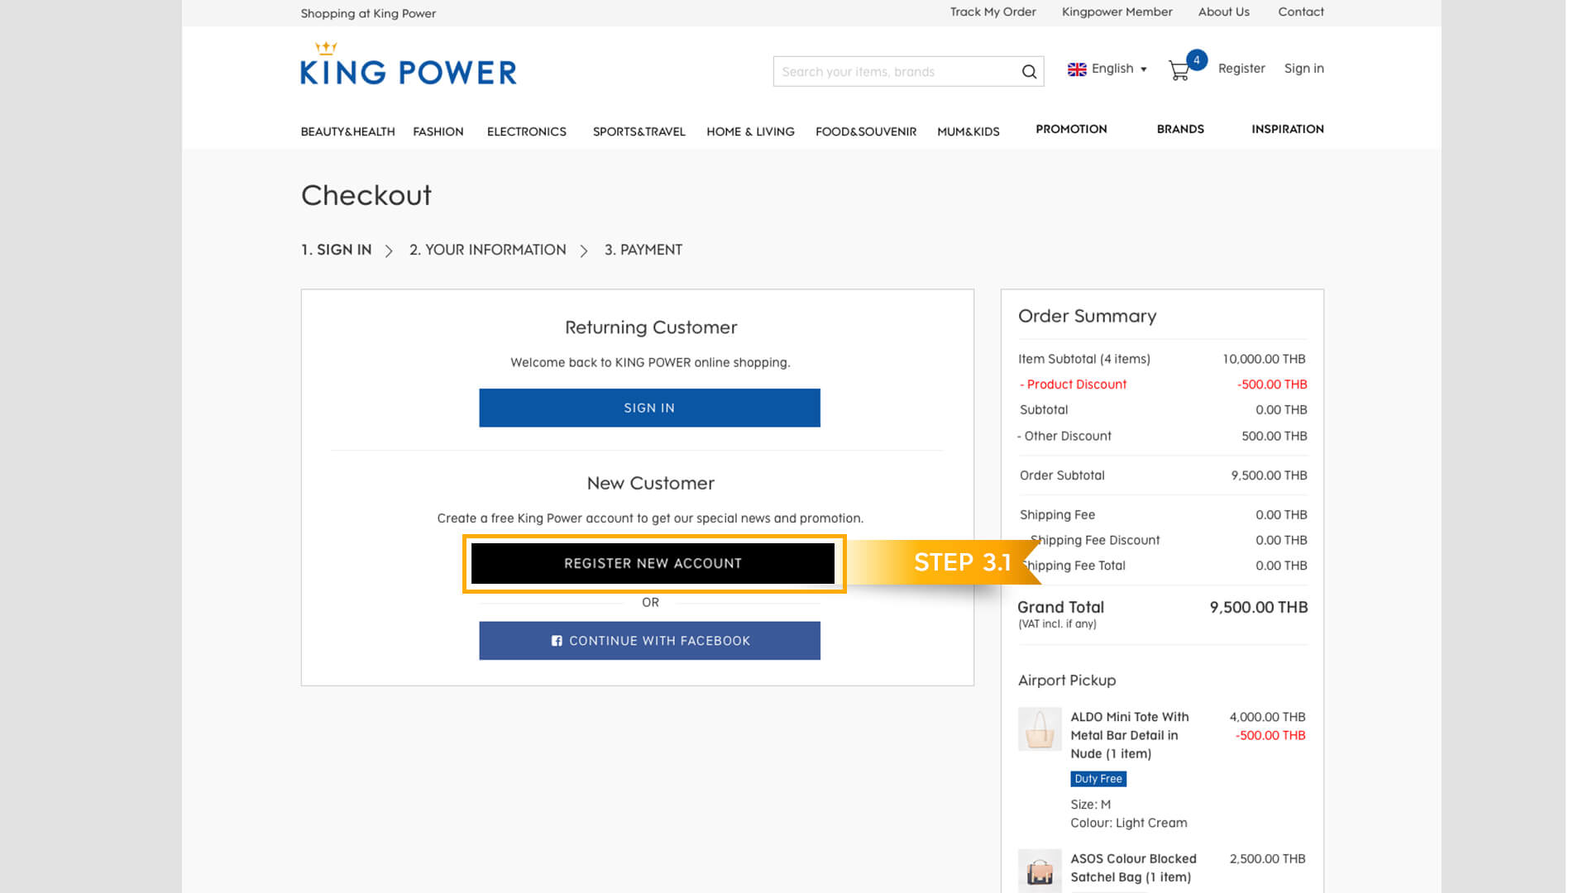Click Shopping at King Power text

point(368,13)
